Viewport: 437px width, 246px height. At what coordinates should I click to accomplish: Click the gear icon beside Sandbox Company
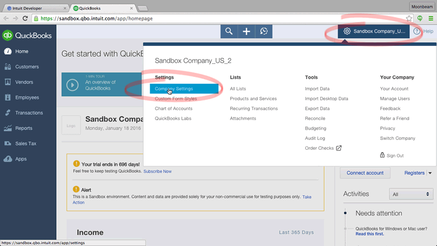(x=347, y=31)
